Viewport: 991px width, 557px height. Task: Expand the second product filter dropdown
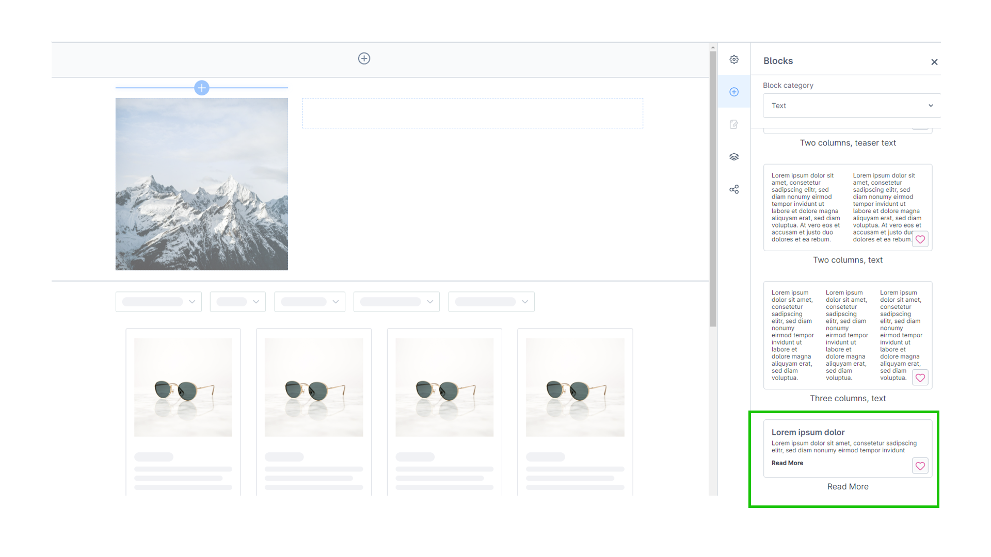[237, 302]
